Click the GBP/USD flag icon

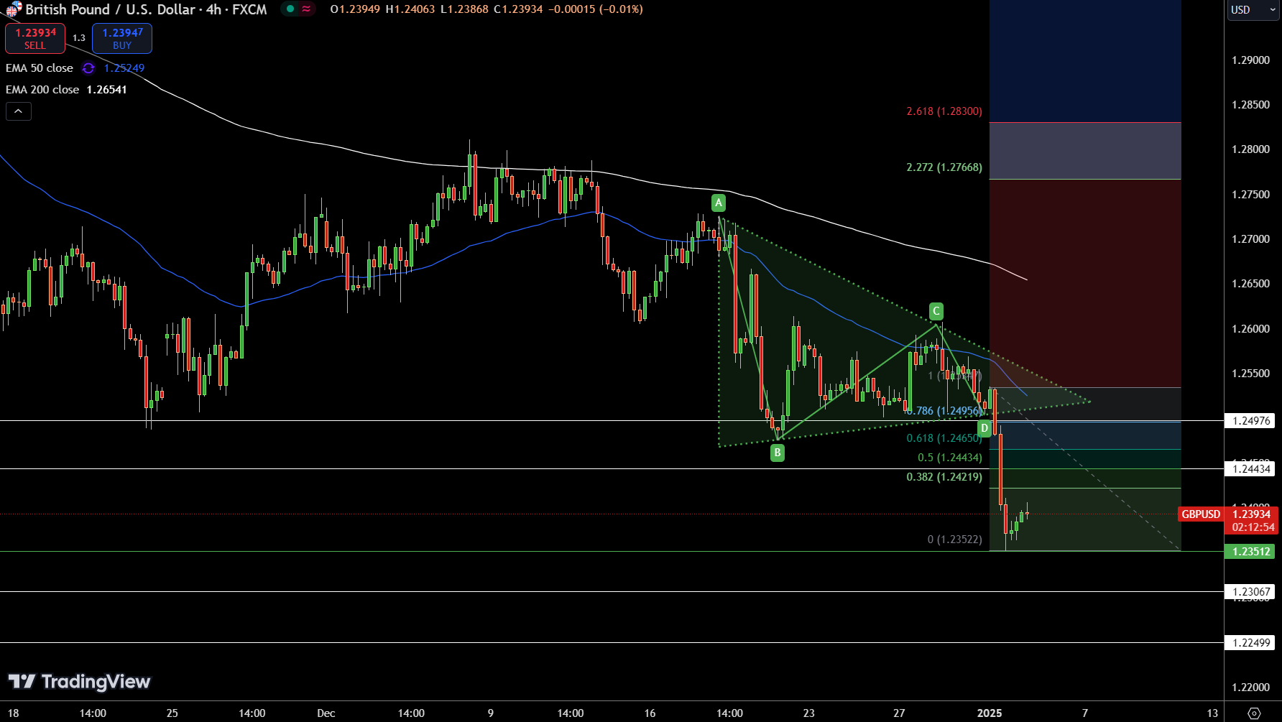point(14,9)
